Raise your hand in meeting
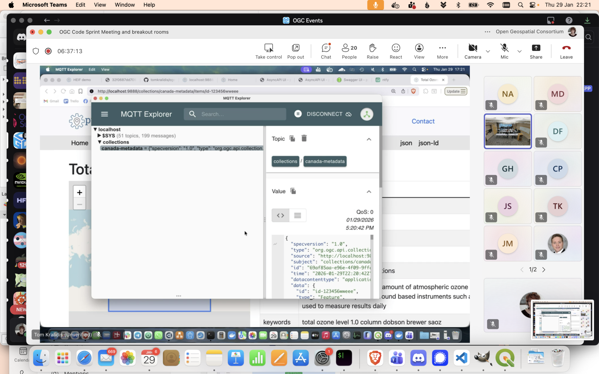This screenshot has width=599, height=374. [372, 48]
